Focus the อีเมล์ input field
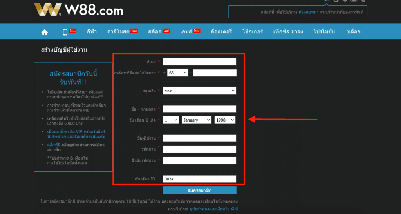This screenshot has width=401, height=214. click(199, 62)
